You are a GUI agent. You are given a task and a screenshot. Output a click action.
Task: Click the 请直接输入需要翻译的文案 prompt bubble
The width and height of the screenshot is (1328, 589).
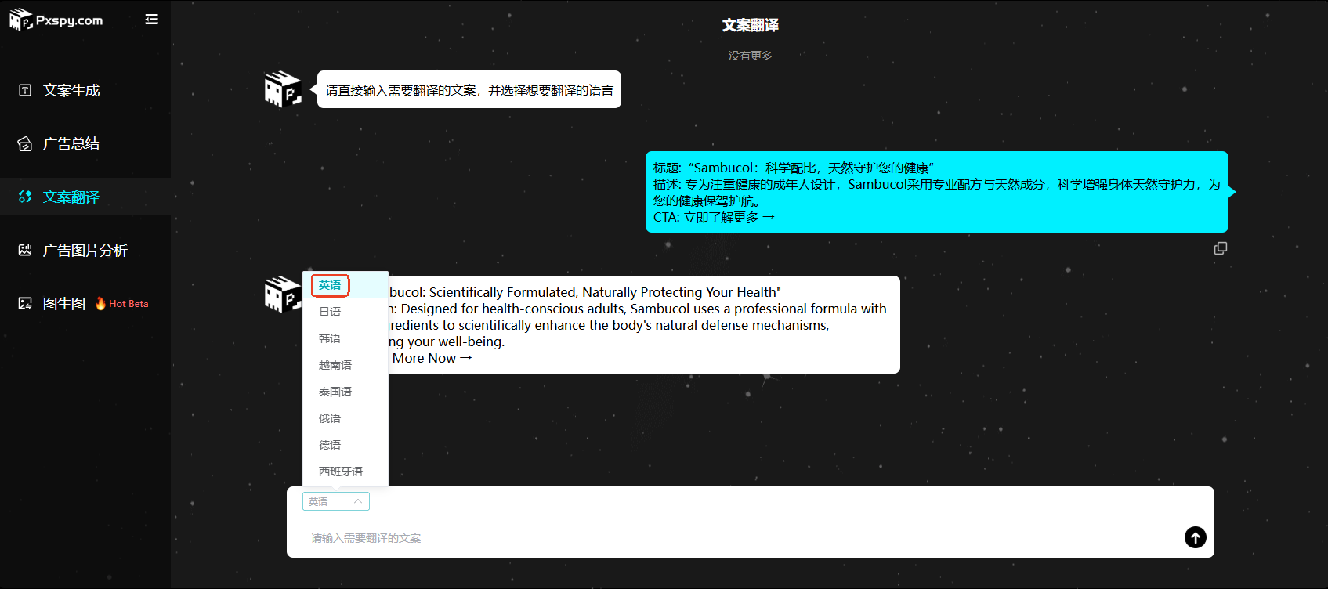(x=469, y=89)
